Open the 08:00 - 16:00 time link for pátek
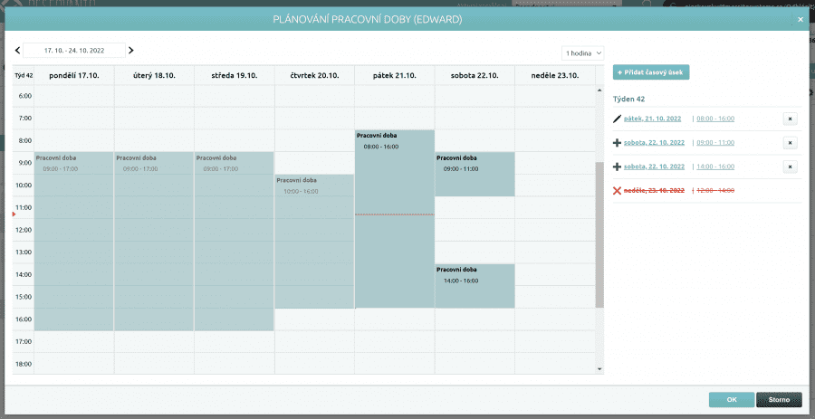The height and width of the screenshot is (419, 815). coord(714,119)
